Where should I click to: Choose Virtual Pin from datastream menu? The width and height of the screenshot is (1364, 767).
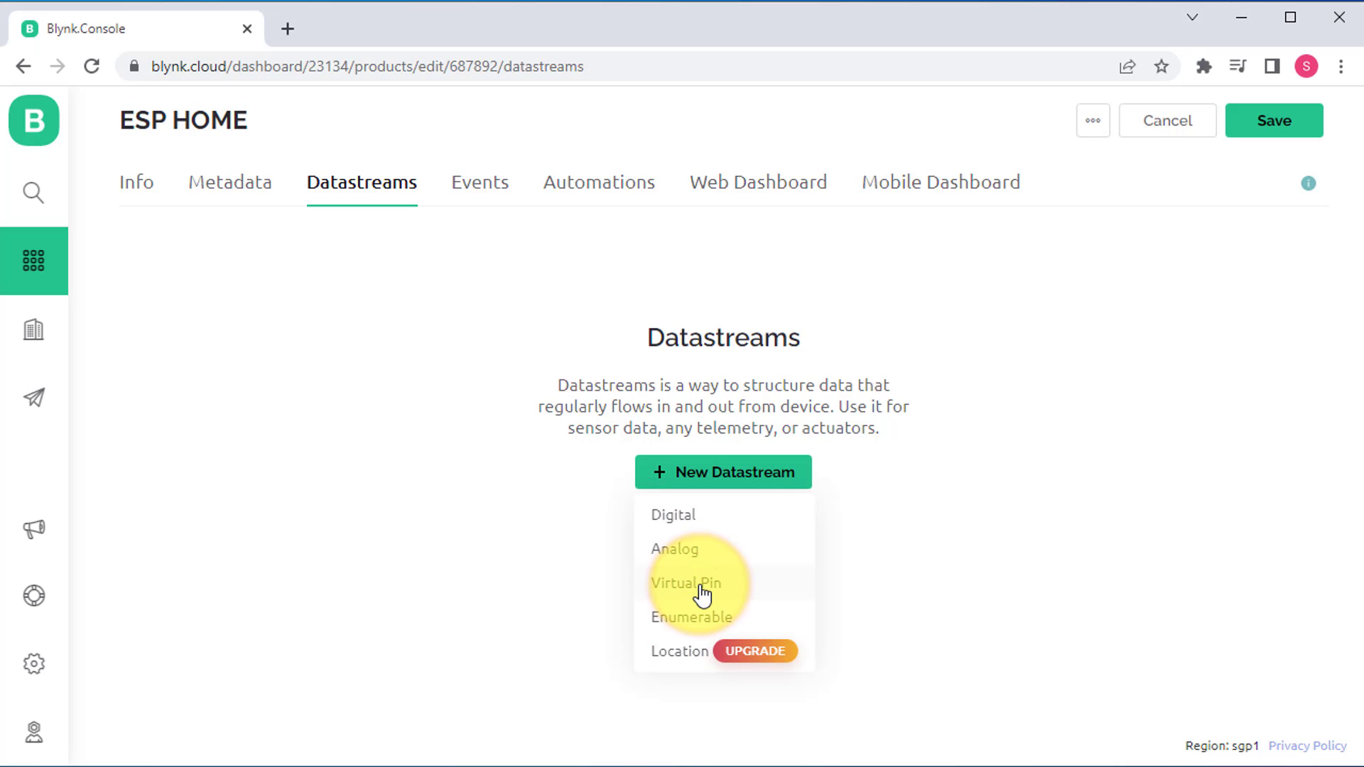coord(723,582)
